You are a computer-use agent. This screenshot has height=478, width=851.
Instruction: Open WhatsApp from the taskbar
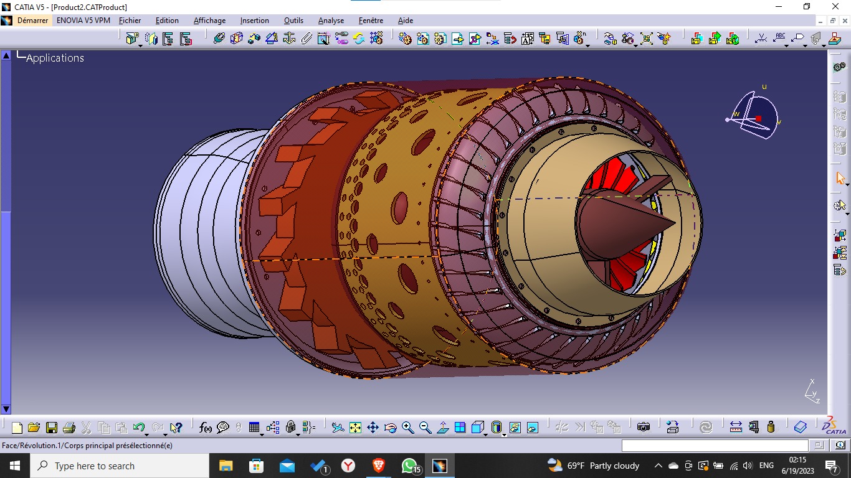(409, 466)
